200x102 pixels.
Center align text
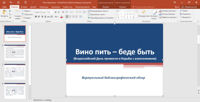pos(70,17)
